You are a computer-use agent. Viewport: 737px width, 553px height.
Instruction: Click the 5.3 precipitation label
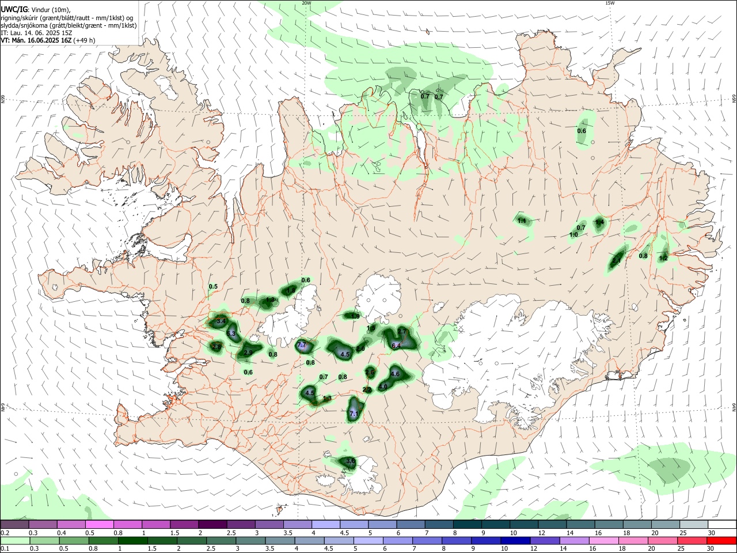[231, 334]
